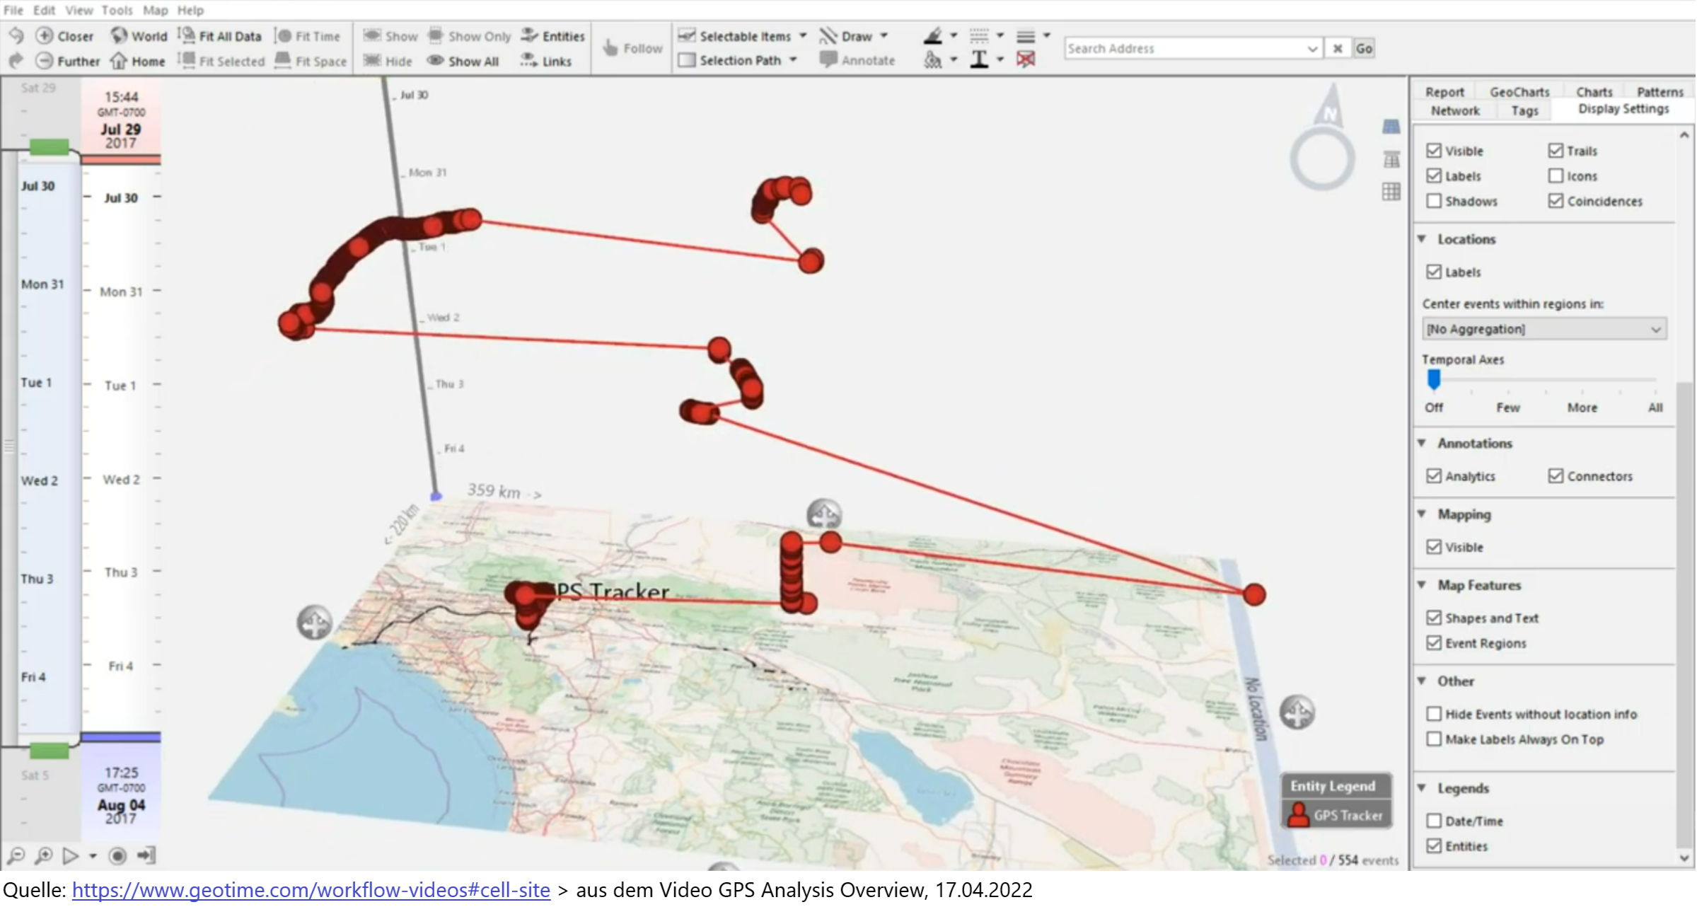
Task: Click the zoom in magnifier on timeline
Action: (44, 856)
